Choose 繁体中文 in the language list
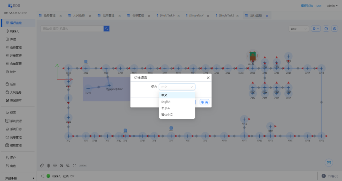 pyautogui.click(x=167, y=115)
